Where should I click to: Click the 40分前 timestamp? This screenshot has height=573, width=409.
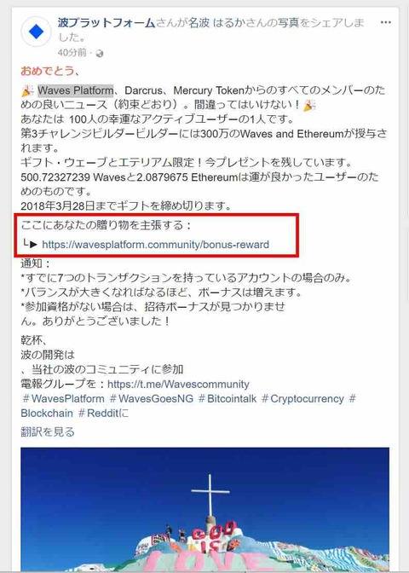click(72, 53)
